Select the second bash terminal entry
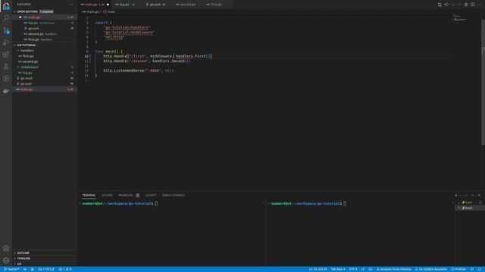The image size is (485, 272). [469, 209]
